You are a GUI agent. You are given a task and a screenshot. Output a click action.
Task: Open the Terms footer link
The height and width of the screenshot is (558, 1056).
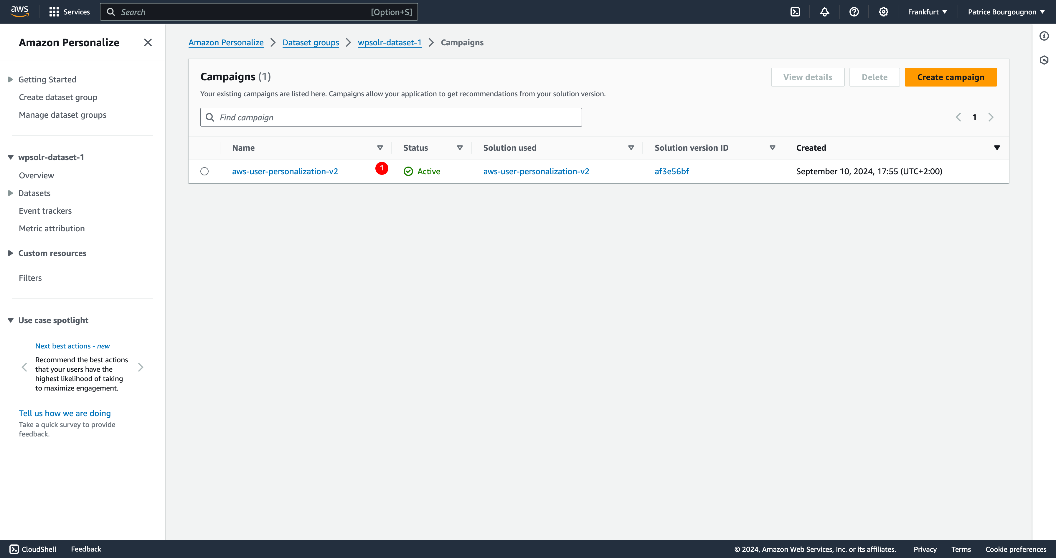961,549
